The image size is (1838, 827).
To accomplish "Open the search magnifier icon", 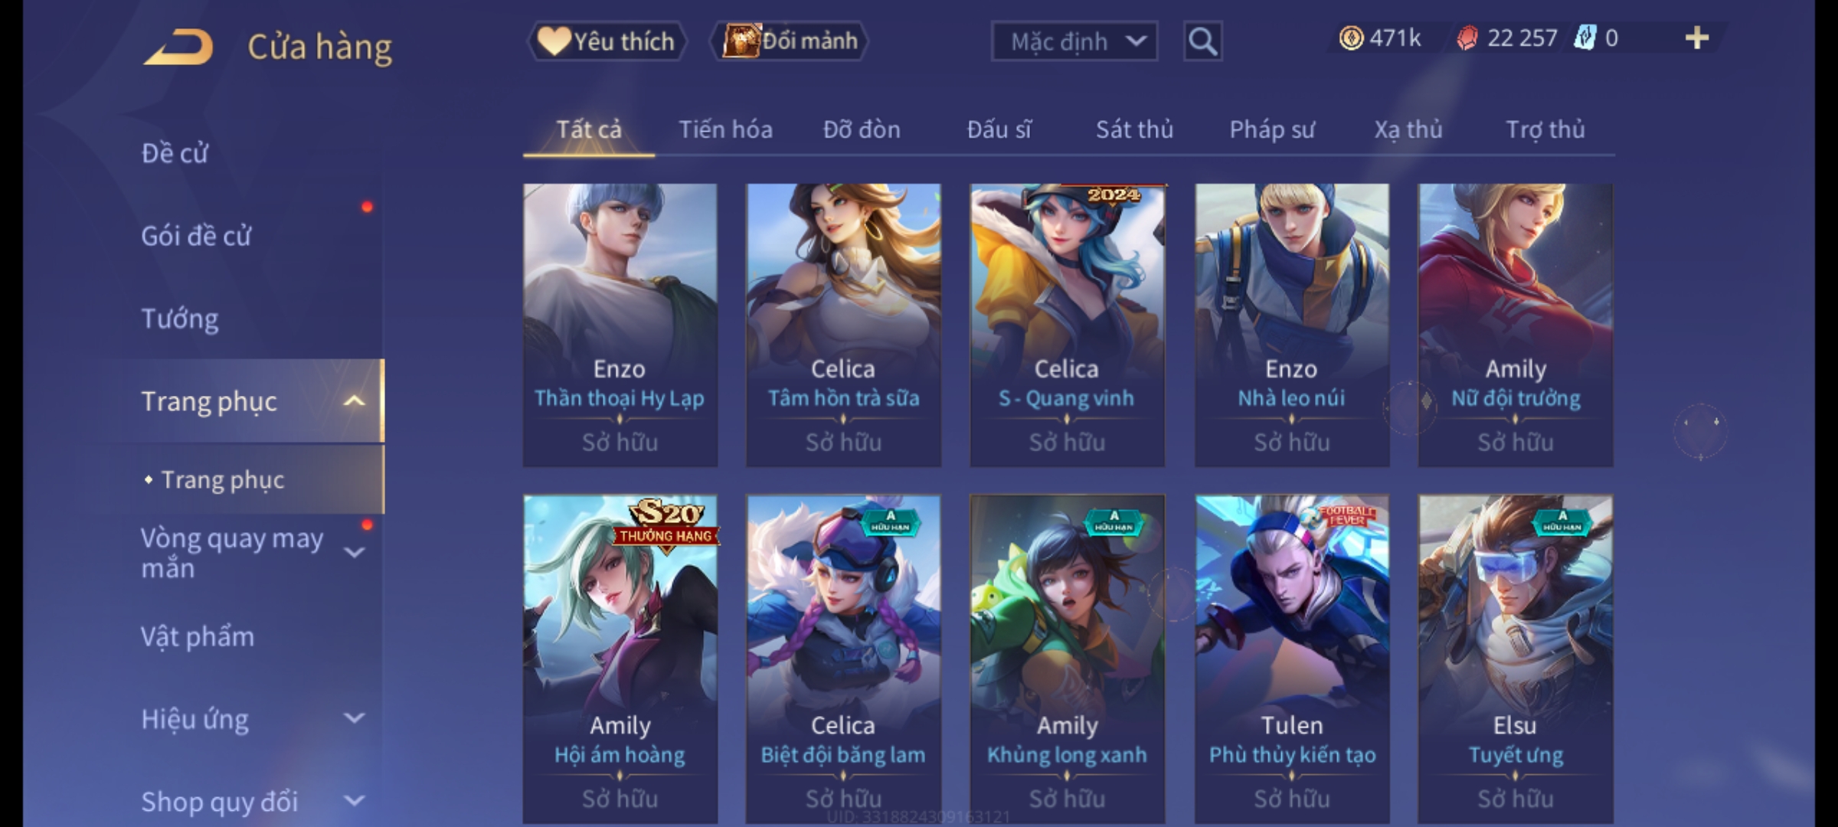I will pyautogui.click(x=1202, y=41).
